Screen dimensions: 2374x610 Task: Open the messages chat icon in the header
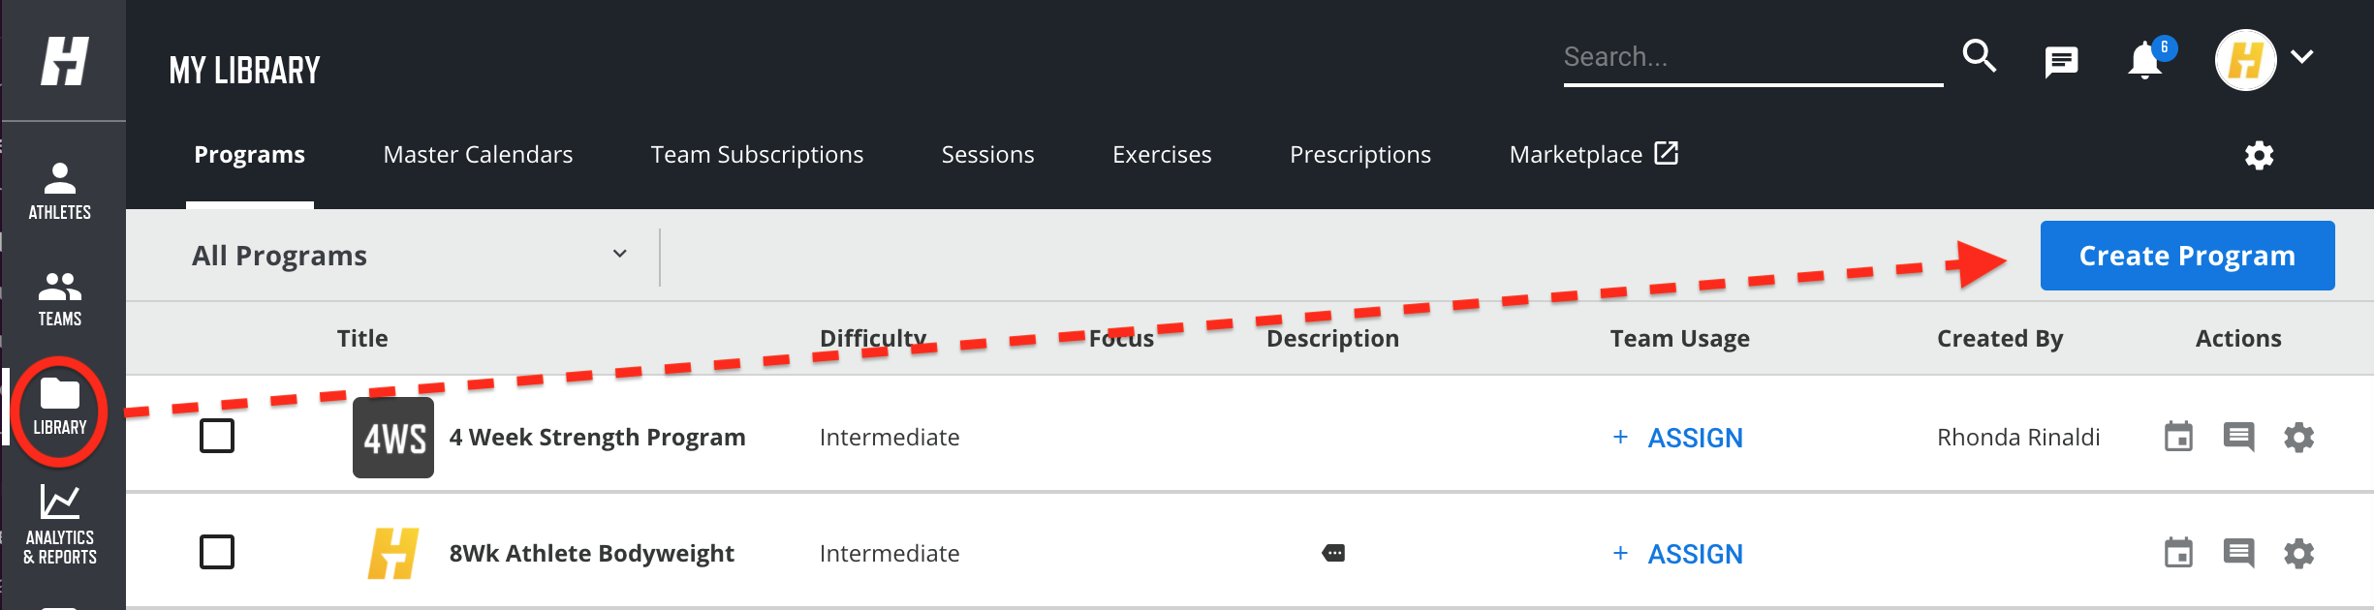click(2061, 62)
